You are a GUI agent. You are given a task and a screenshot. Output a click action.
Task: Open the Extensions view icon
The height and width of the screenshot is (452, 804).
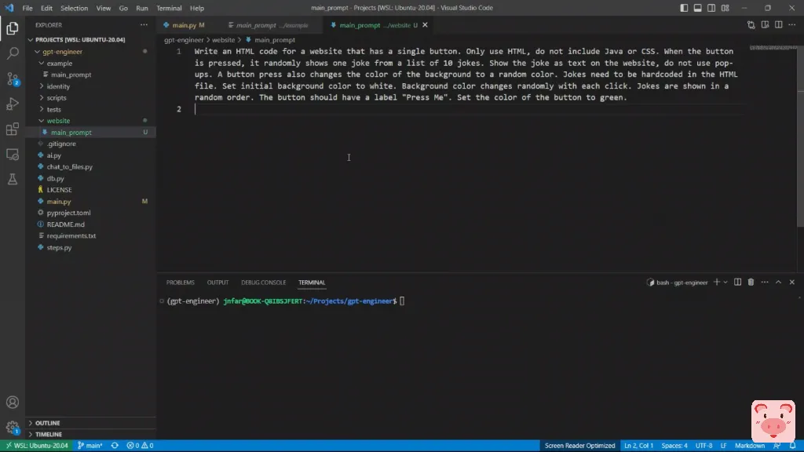13,129
